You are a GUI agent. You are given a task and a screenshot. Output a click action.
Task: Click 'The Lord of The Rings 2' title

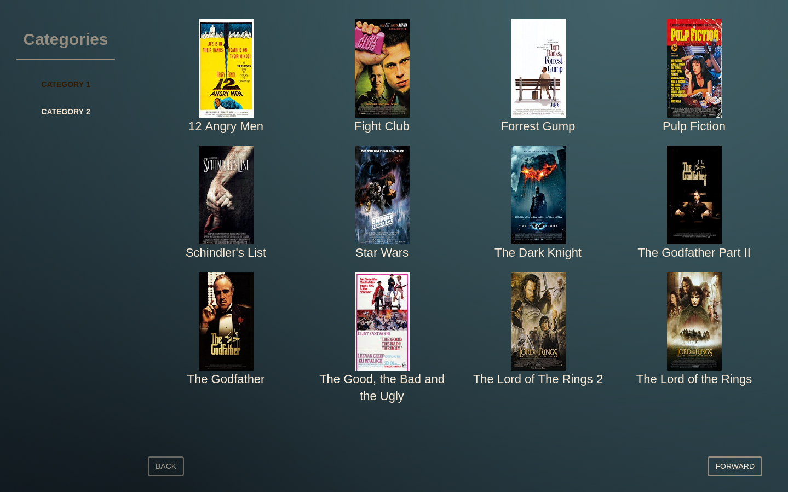click(x=538, y=379)
